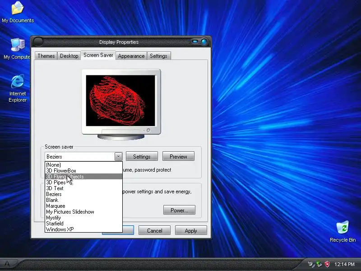361x271 pixels.
Task: Click the blue orb in the title bar
Action: (204, 42)
